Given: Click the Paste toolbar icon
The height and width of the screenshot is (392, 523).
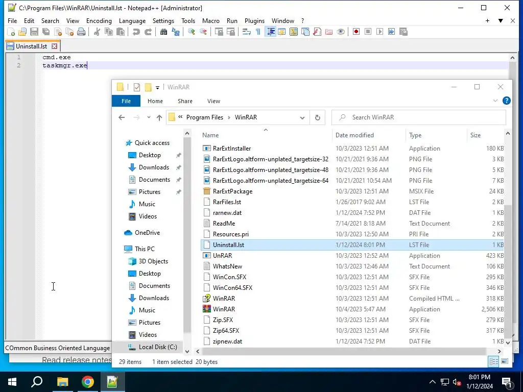Looking at the screenshot, I should click(121, 32).
